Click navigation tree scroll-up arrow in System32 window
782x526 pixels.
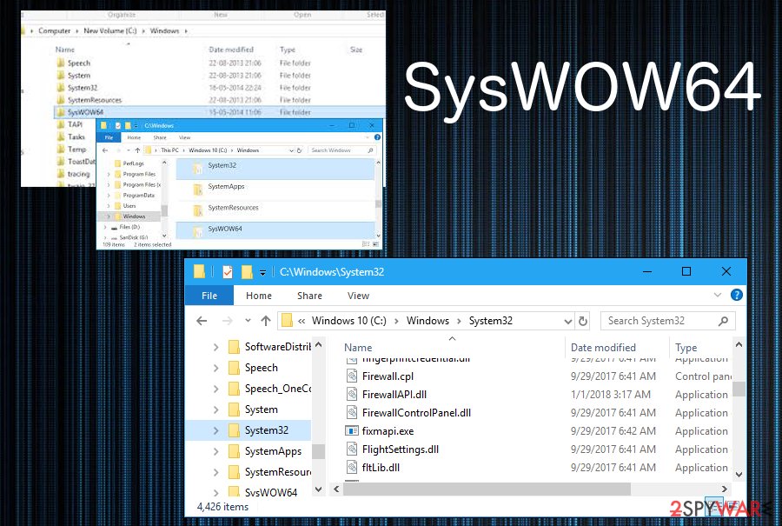319,345
